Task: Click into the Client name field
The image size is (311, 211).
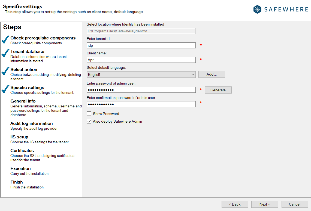Action: pyautogui.click(x=141, y=60)
